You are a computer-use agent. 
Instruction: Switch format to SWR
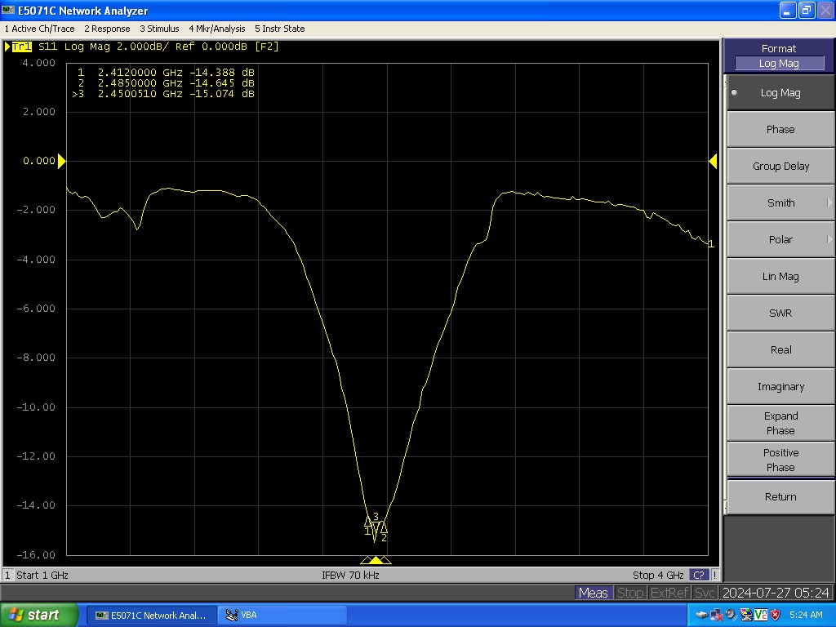point(780,313)
